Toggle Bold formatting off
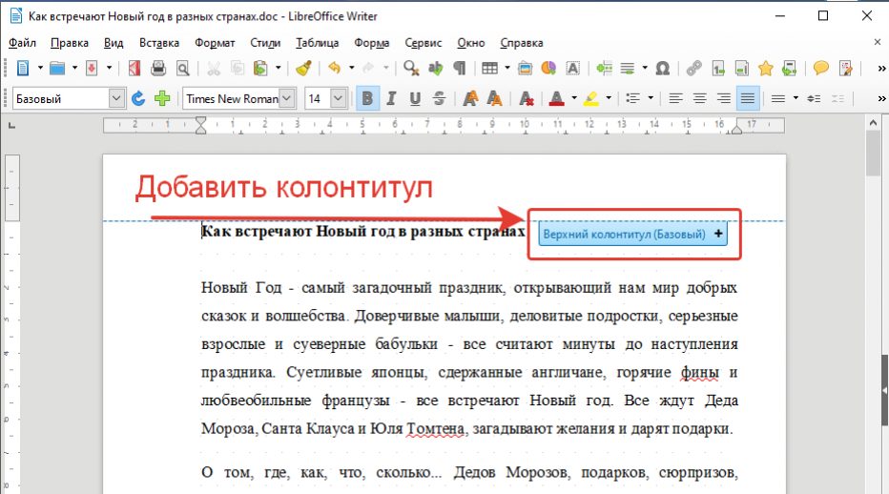Screen dimensions: 889x494 (x=366, y=98)
